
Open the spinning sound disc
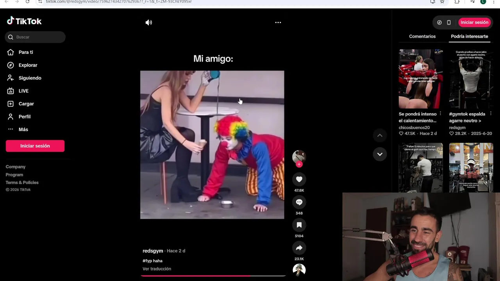point(299,270)
